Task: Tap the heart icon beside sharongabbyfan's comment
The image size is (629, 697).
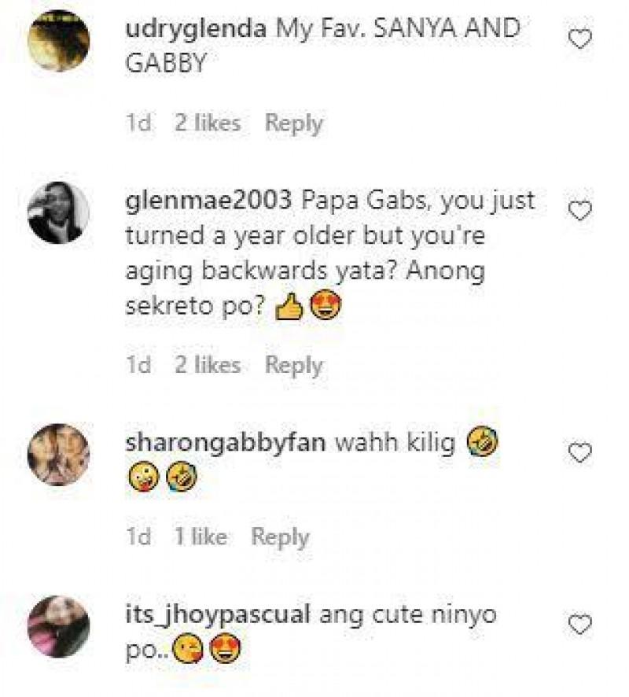Action: (579, 451)
